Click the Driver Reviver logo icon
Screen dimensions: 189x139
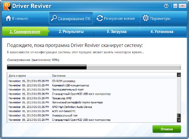pyautogui.click(x=7, y=6)
